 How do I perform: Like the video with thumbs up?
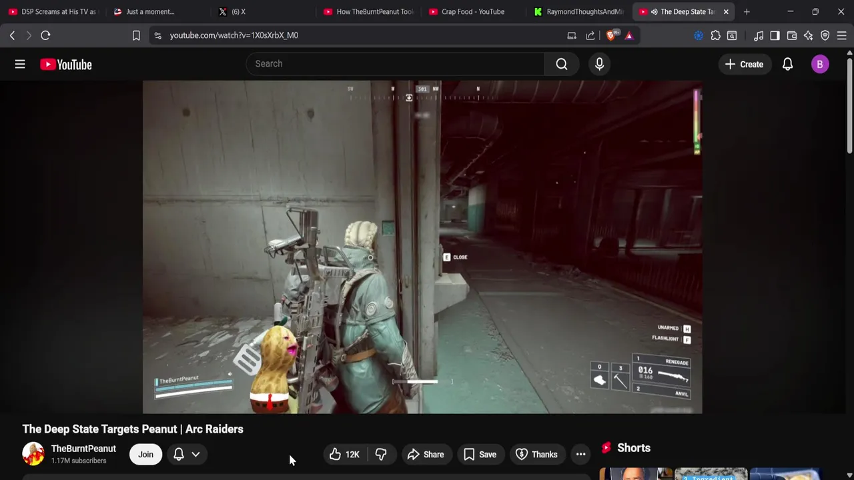pyautogui.click(x=344, y=455)
